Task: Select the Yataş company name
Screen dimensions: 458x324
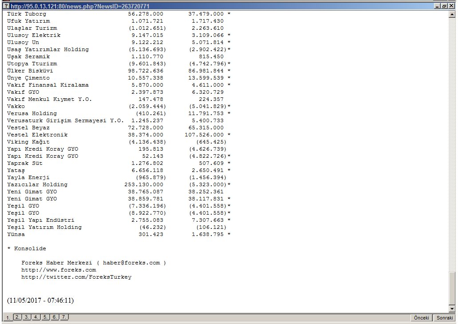Action: pyautogui.click(x=16, y=170)
